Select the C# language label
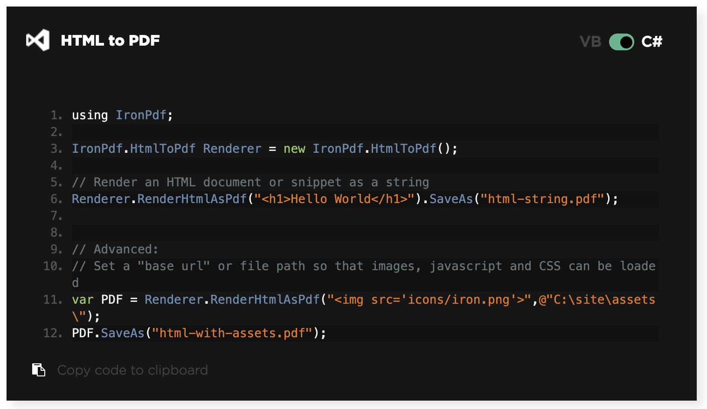707x409 pixels. click(652, 42)
